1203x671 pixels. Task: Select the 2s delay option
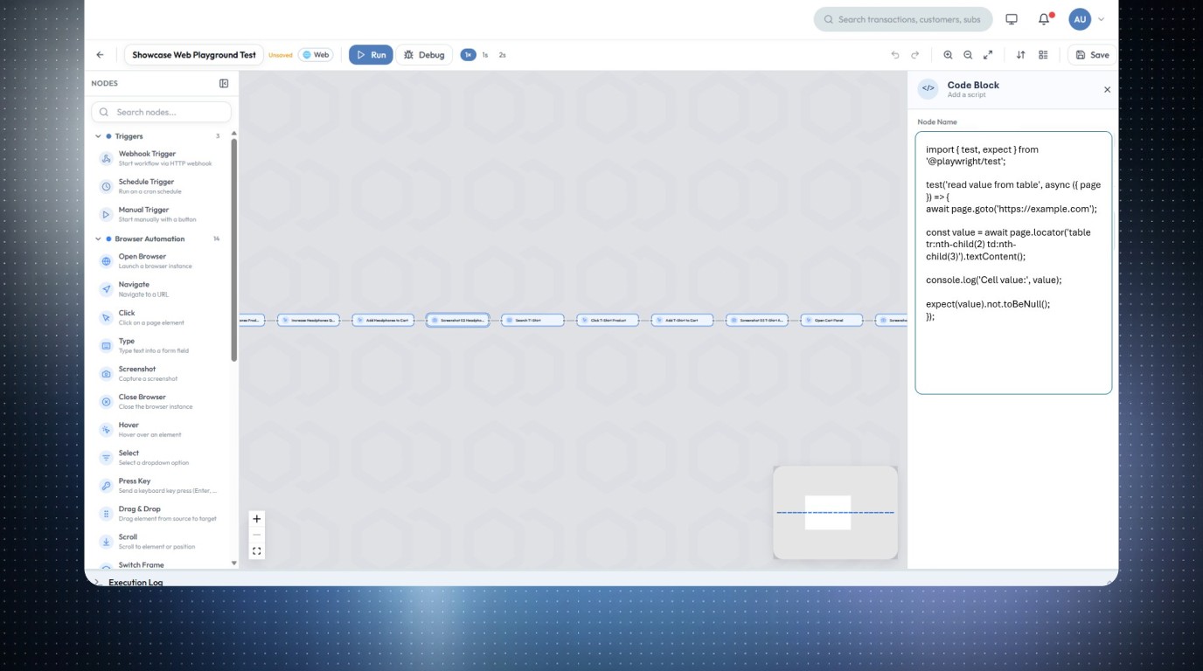[x=503, y=54]
